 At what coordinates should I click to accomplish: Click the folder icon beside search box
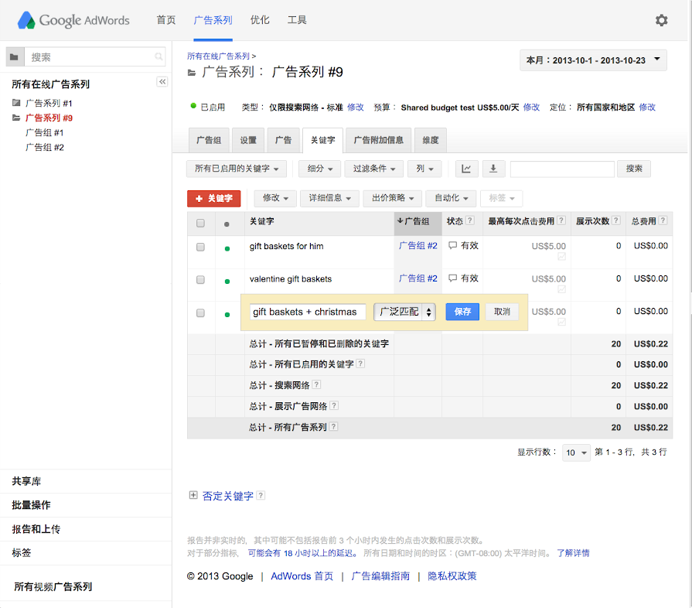(14, 57)
